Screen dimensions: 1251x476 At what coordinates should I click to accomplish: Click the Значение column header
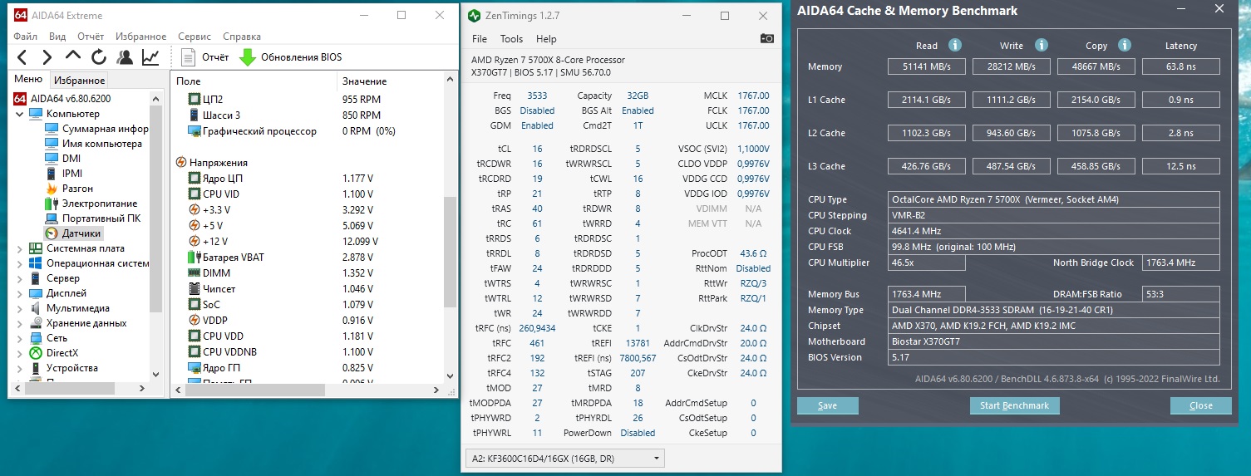tap(390, 81)
